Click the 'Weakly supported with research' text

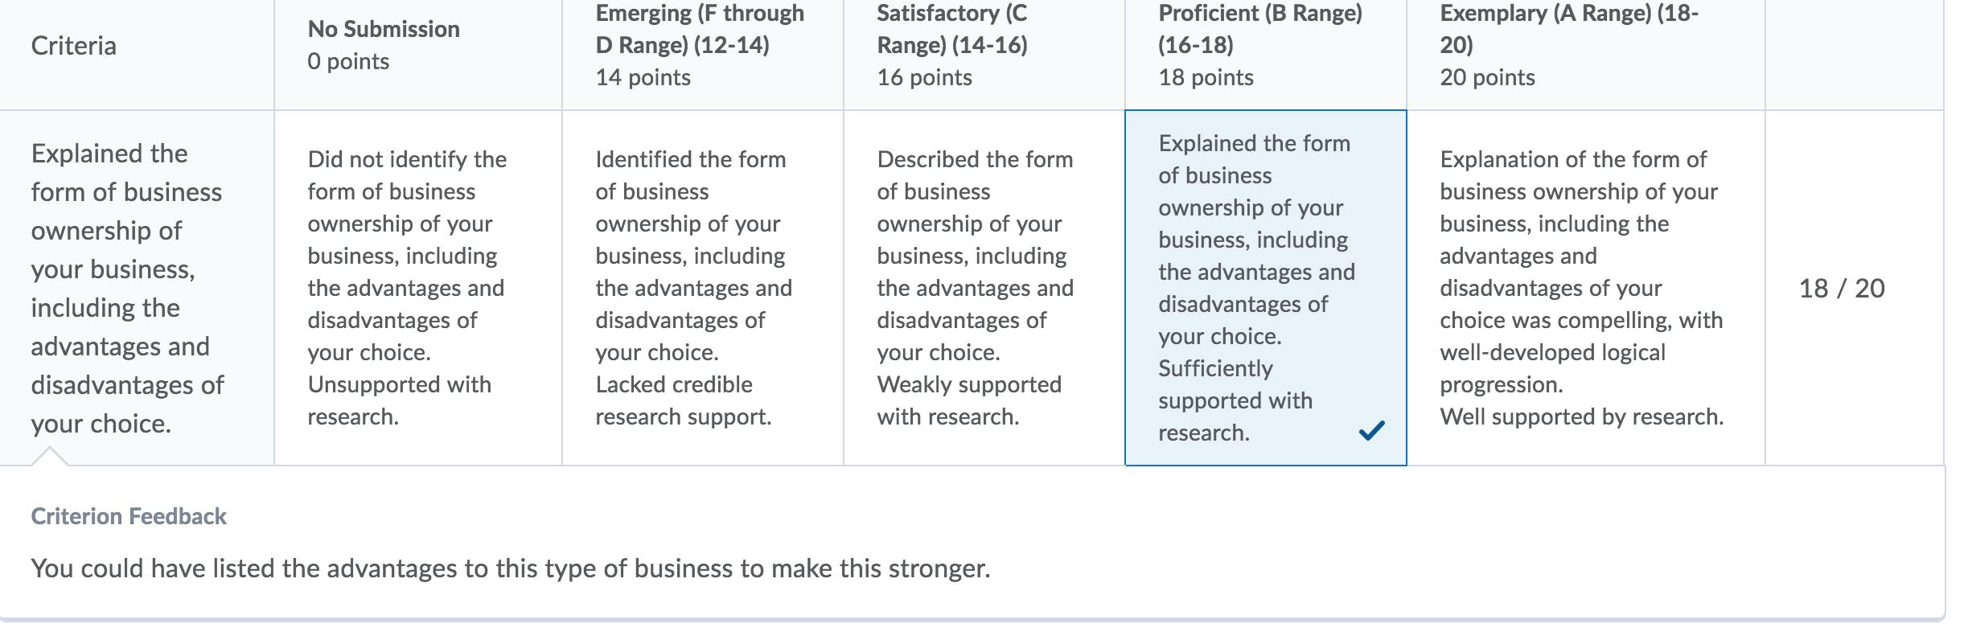click(x=969, y=400)
